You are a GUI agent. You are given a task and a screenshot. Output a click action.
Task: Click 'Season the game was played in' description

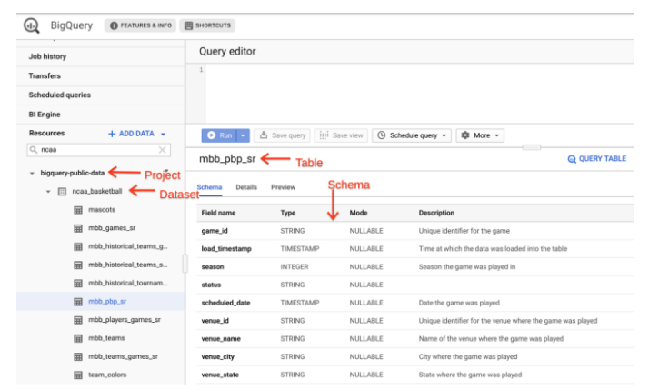467,267
